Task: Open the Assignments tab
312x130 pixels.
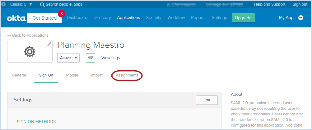Action: point(127,75)
